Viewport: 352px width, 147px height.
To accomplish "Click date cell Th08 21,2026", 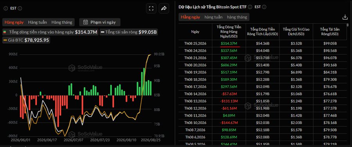I will tap(195, 58).
